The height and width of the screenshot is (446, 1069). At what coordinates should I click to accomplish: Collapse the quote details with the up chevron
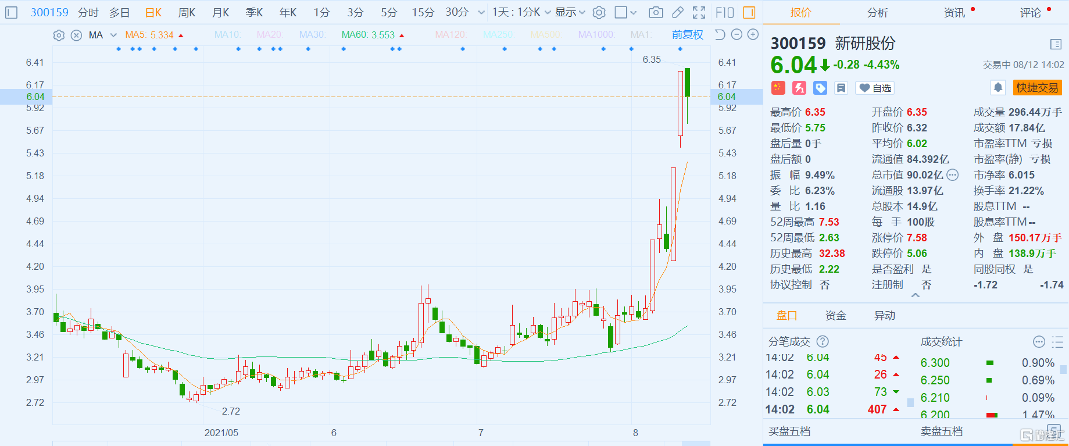pyautogui.click(x=916, y=295)
